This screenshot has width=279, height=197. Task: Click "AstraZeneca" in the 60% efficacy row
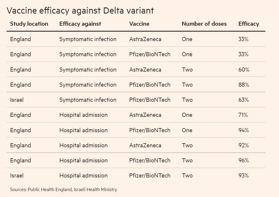(145, 70)
